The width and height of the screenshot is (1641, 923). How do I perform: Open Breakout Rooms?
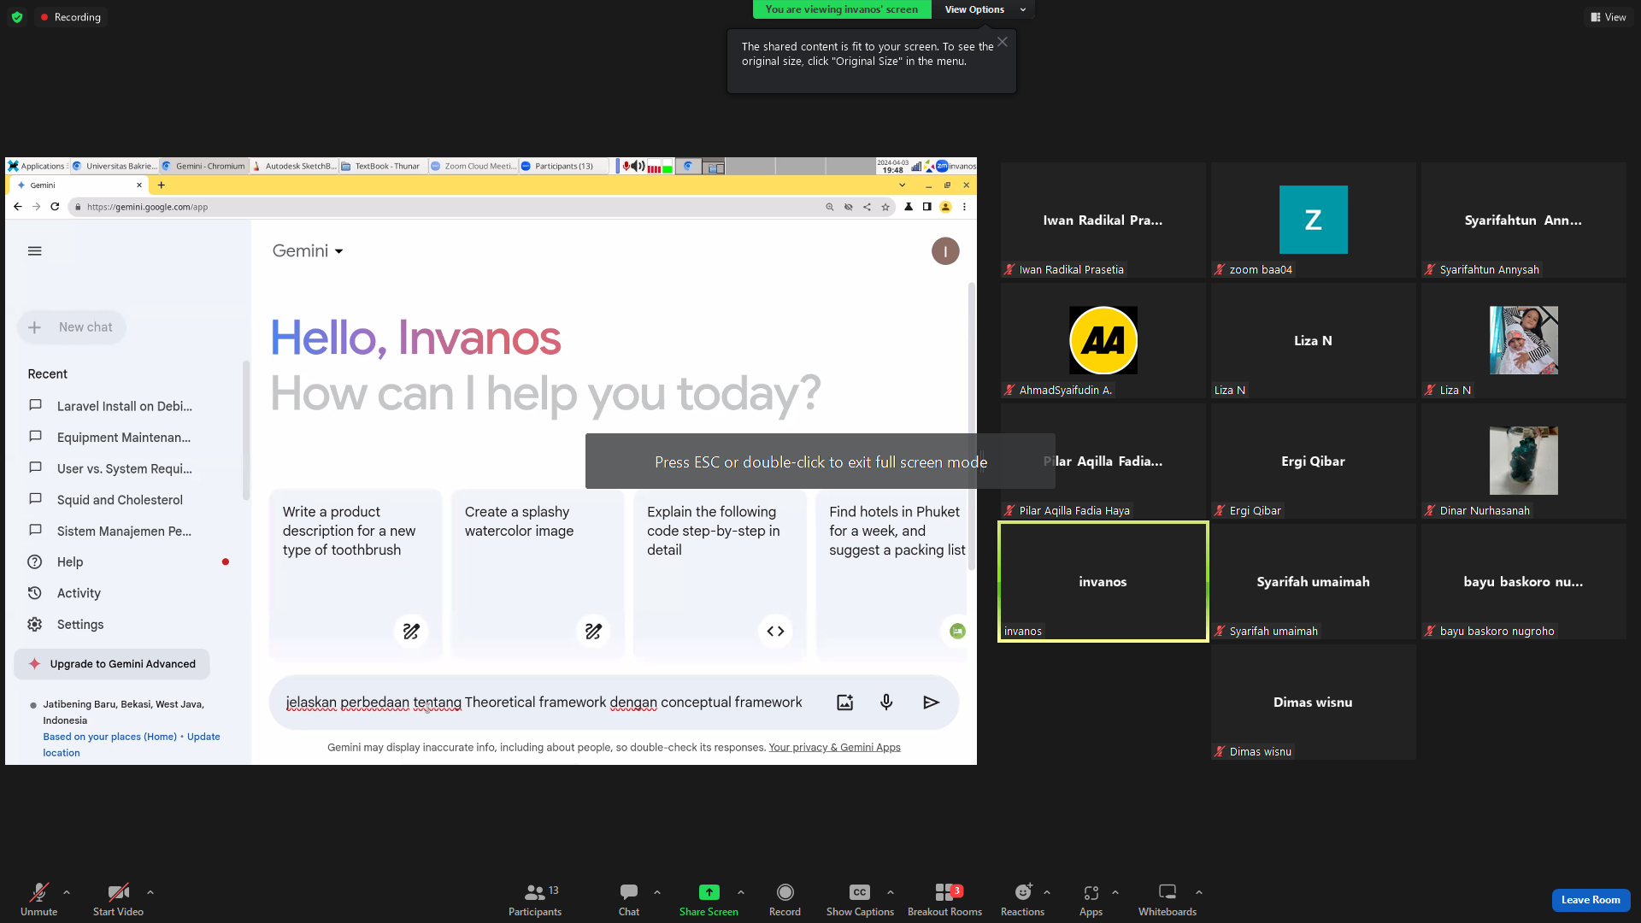(944, 899)
